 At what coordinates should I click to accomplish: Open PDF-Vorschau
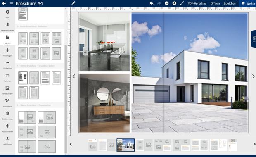point(197,3)
